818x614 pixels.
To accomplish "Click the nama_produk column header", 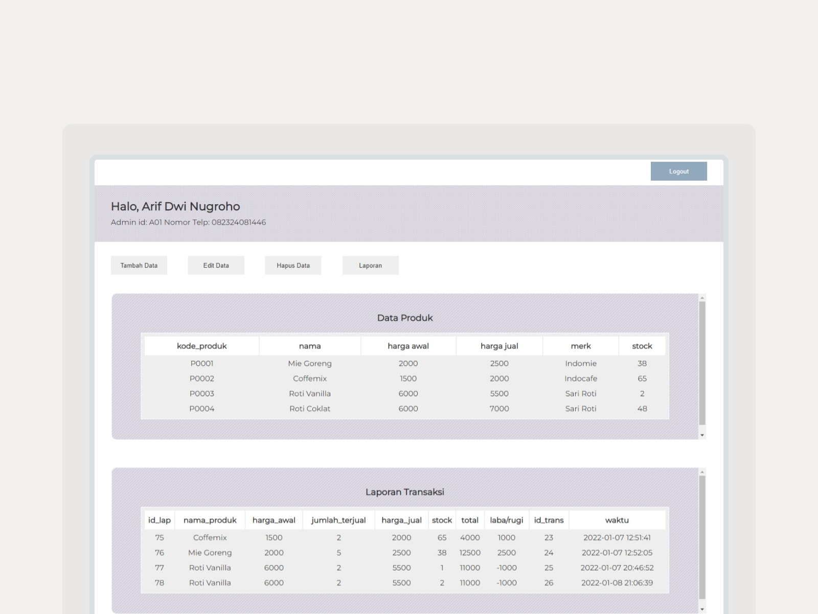I will coord(210,520).
